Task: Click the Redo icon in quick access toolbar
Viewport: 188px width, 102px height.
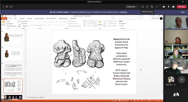Action: click(12, 16)
